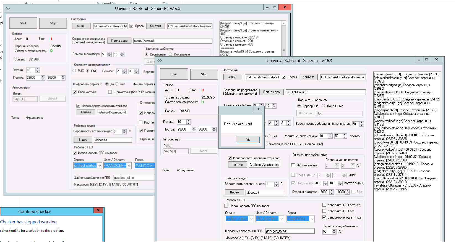456x242 pixels.
Task: Click Stop button in the back Generator window
Action: 53,23
